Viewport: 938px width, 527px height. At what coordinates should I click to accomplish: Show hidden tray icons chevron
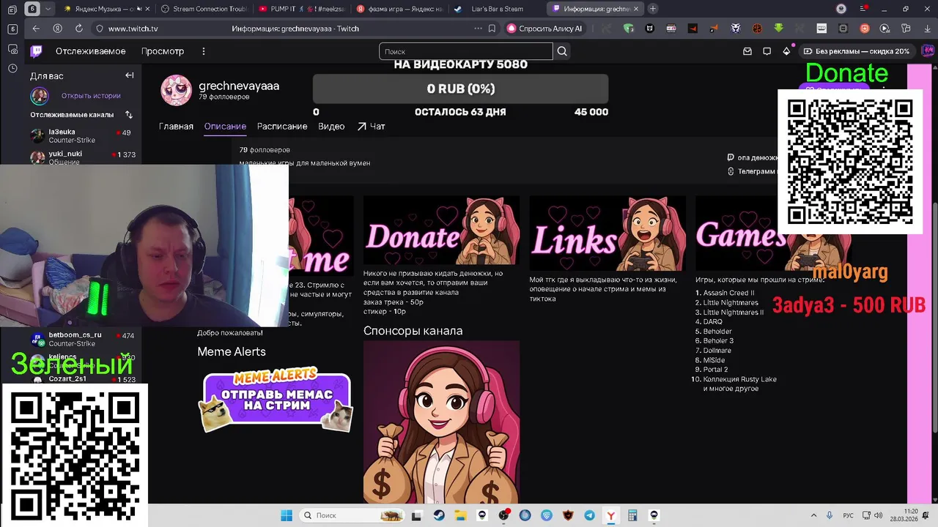(x=815, y=515)
